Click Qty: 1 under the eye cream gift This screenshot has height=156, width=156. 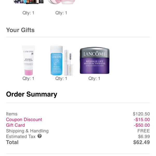click(94, 79)
